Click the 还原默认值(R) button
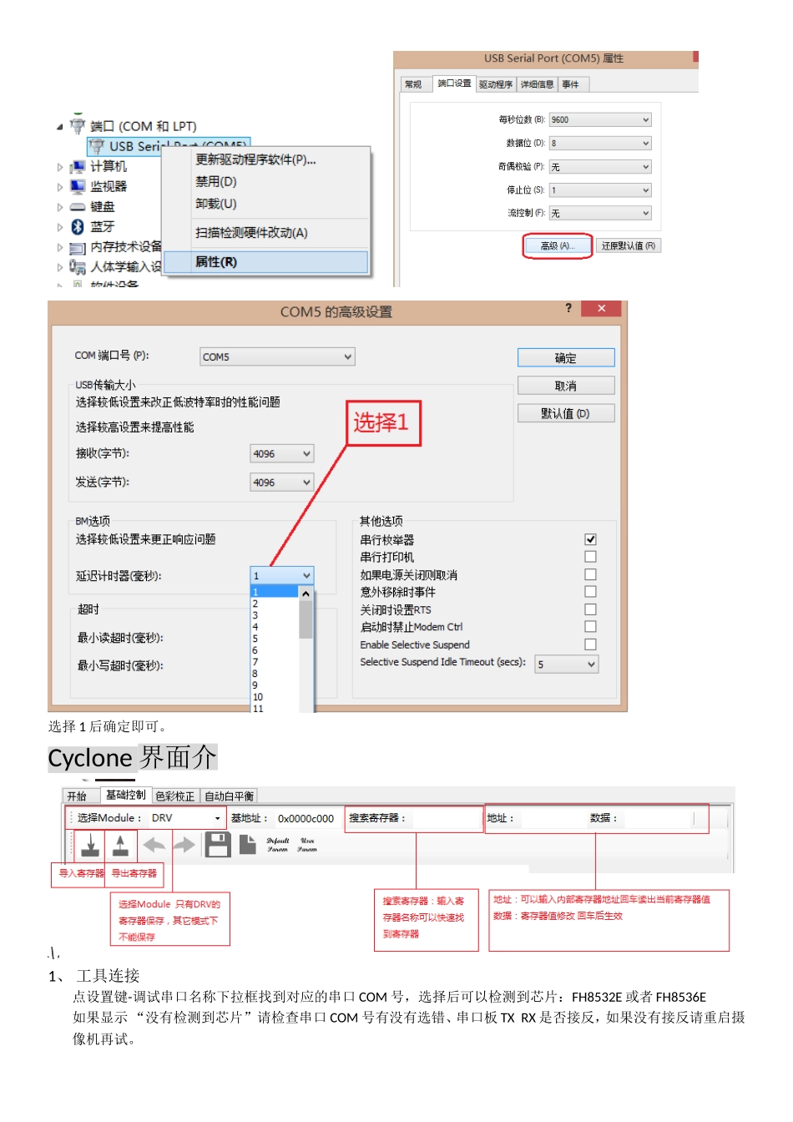793x1122 pixels. [629, 245]
